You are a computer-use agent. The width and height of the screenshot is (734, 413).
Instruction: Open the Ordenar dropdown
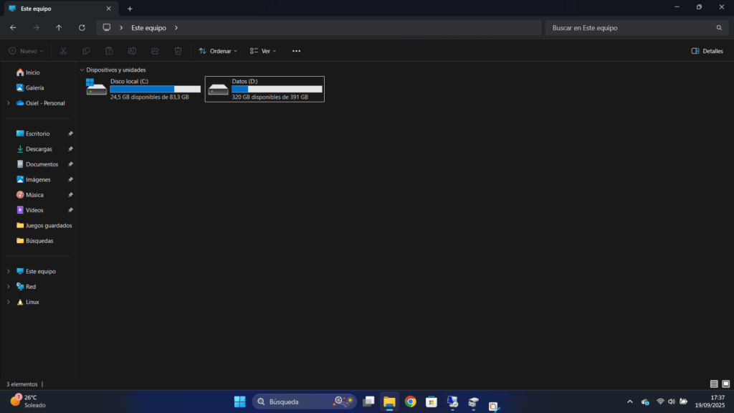pos(218,51)
